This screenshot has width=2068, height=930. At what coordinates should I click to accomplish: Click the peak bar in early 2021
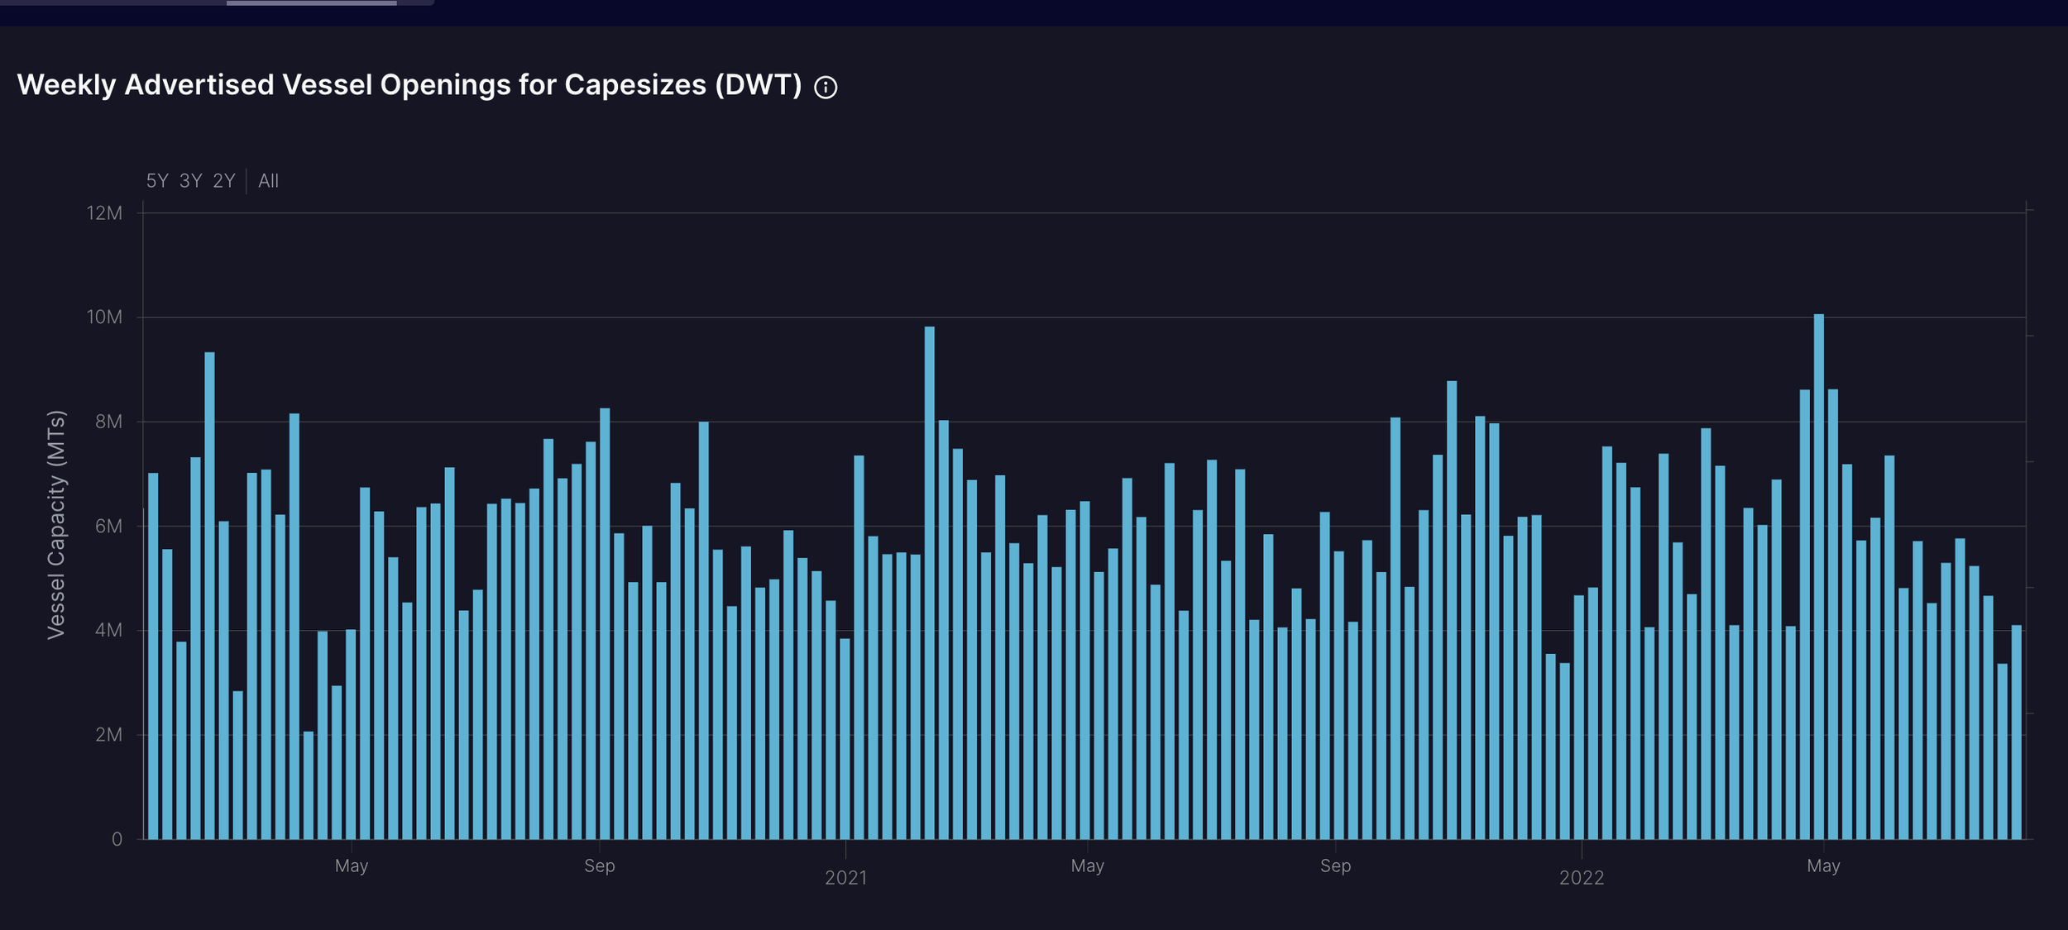[929, 579]
